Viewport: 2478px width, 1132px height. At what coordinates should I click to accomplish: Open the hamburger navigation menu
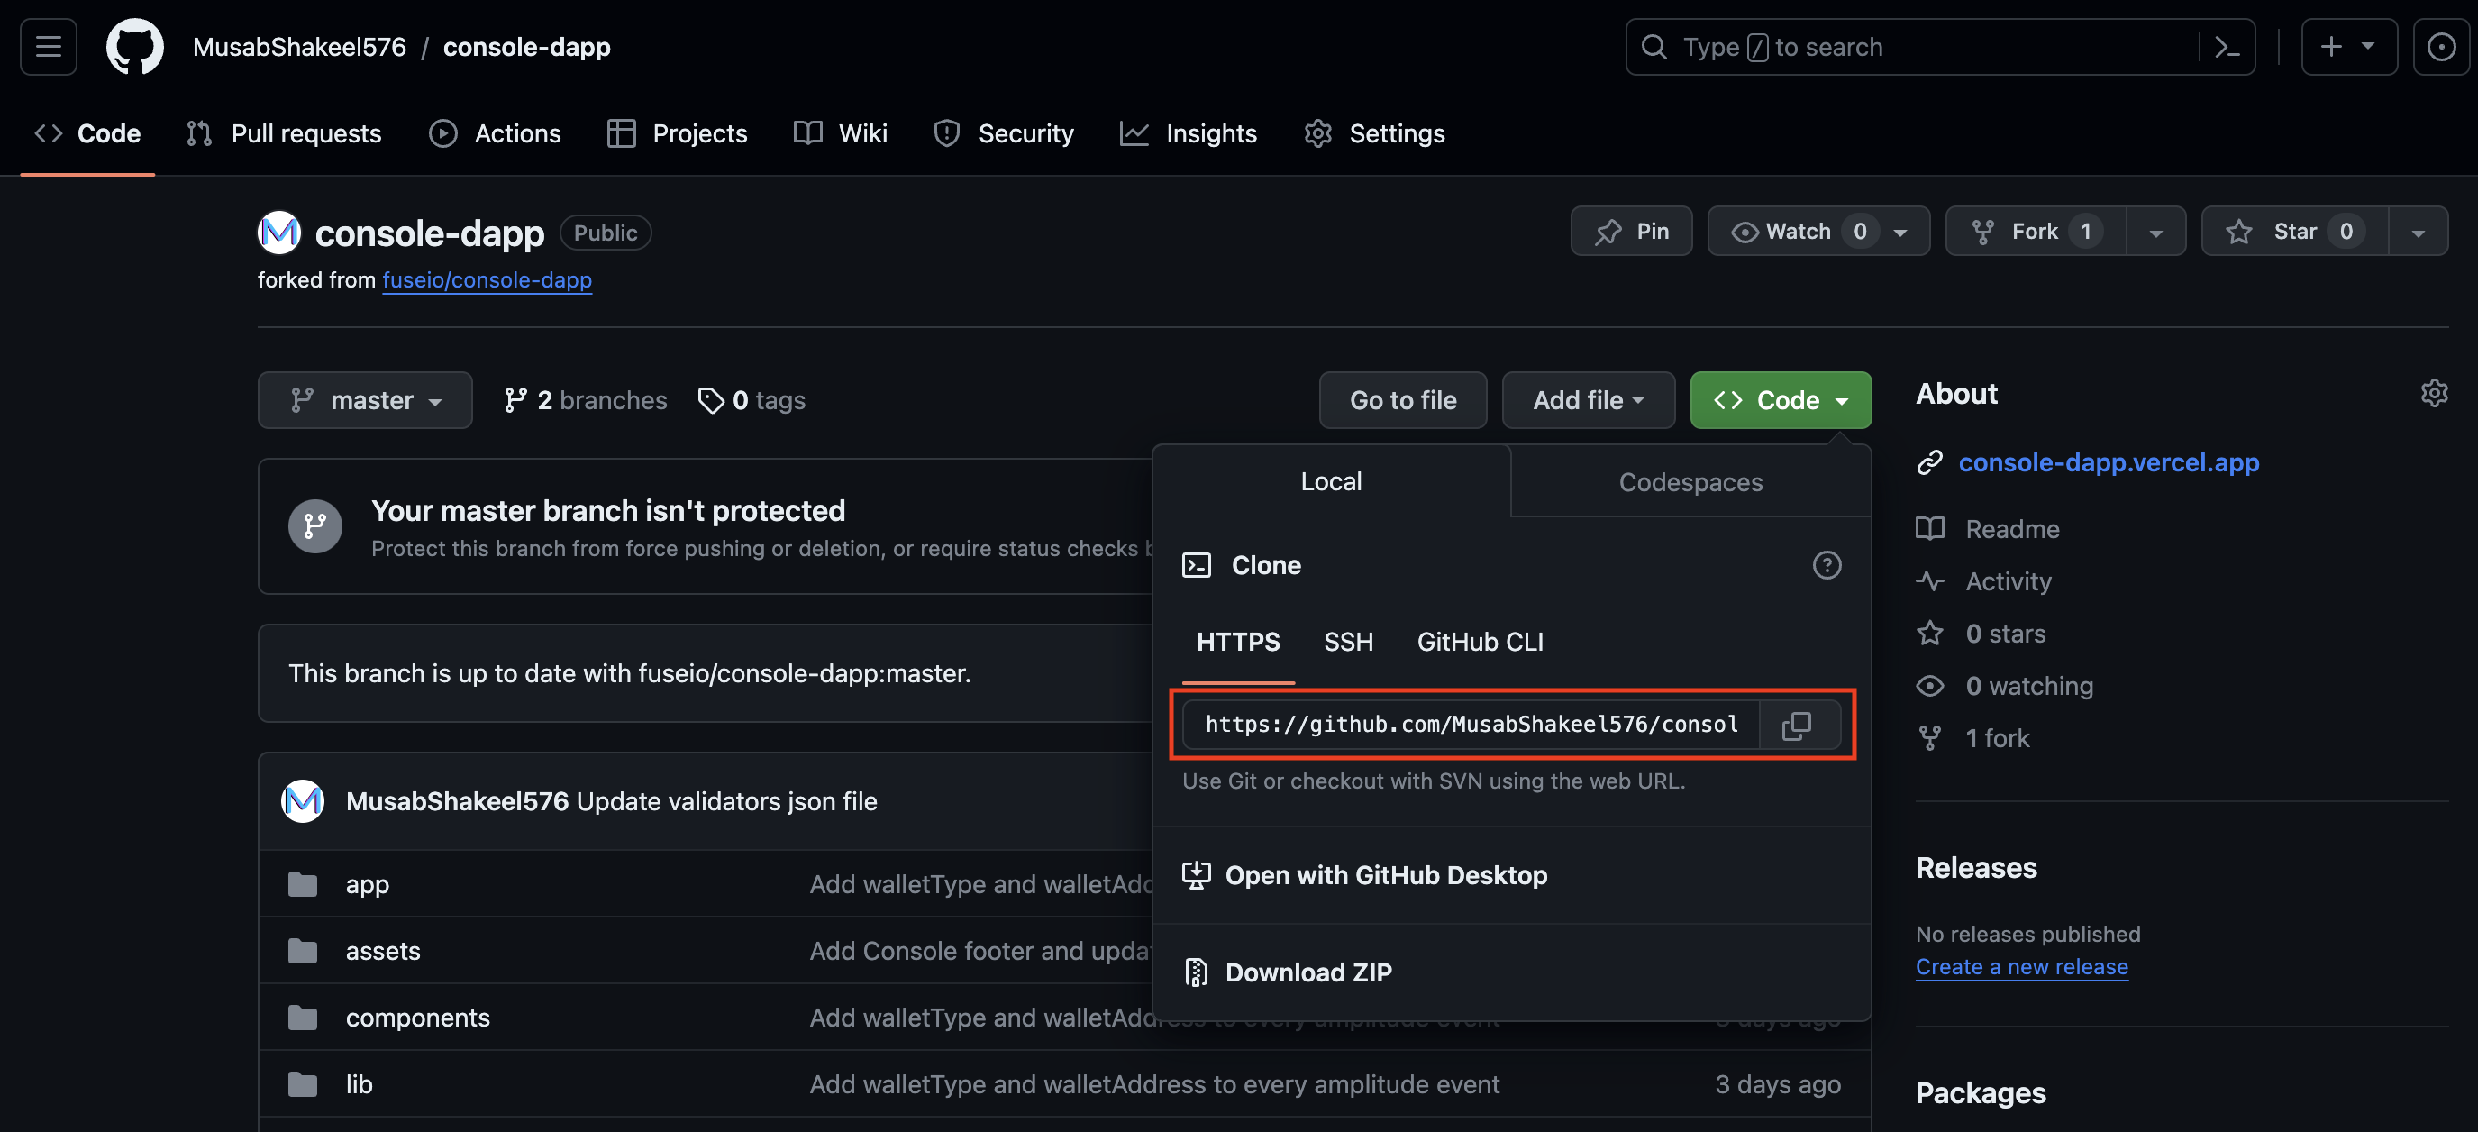(x=48, y=46)
